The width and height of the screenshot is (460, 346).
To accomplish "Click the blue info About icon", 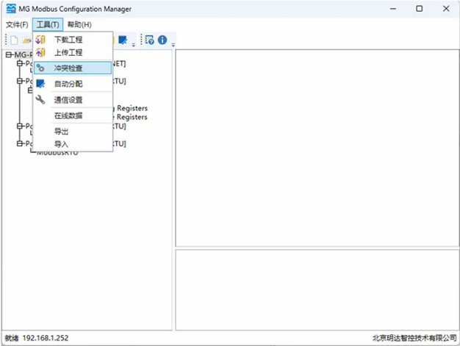I will coord(162,40).
